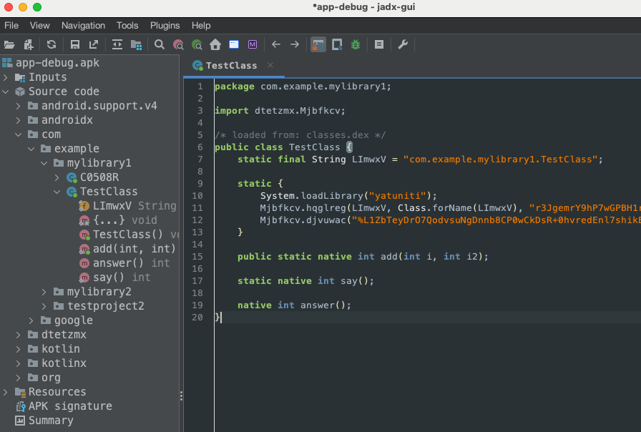Click the "yatuniti" string in the code
This screenshot has width=641, height=432.
click(398, 196)
